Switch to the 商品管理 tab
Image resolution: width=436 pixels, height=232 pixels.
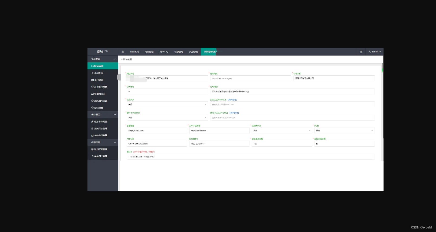pyautogui.click(x=149, y=51)
